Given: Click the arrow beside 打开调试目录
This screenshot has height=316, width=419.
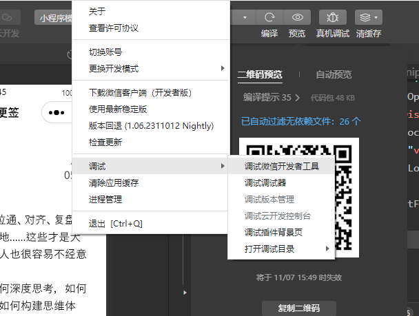Looking at the screenshot, I should (327, 249).
